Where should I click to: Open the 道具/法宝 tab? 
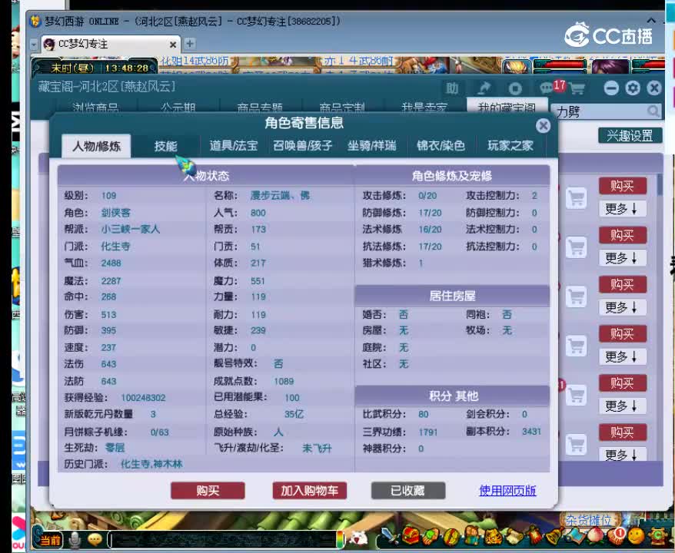point(233,146)
